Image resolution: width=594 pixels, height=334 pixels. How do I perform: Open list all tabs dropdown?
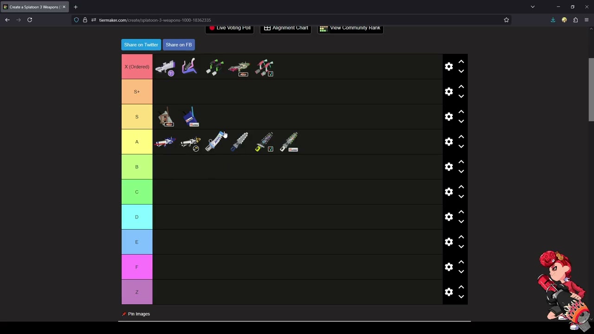click(x=533, y=7)
